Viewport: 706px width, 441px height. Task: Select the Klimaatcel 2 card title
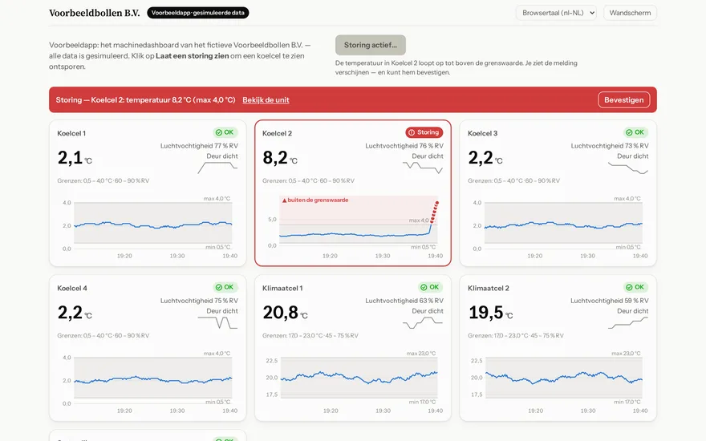pos(489,288)
